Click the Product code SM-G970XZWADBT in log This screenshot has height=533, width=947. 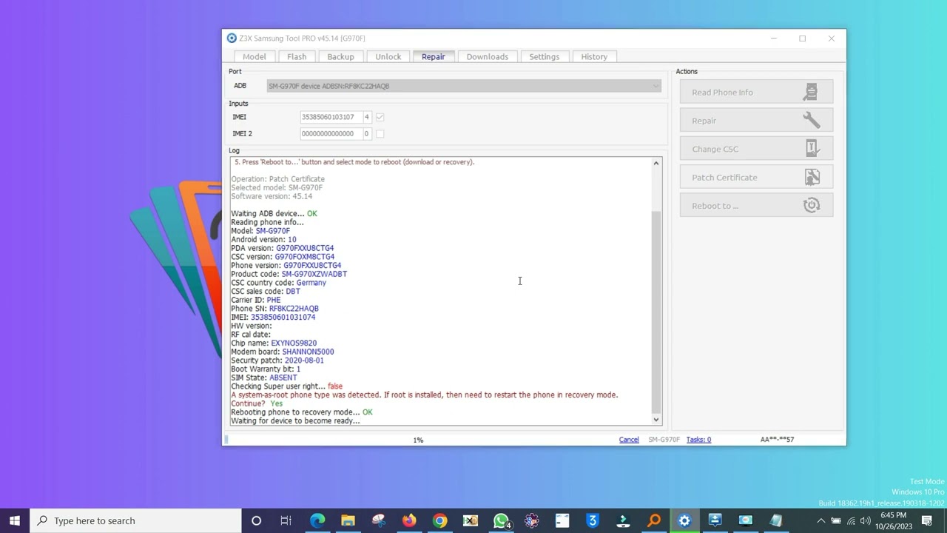[x=314, y=274]
